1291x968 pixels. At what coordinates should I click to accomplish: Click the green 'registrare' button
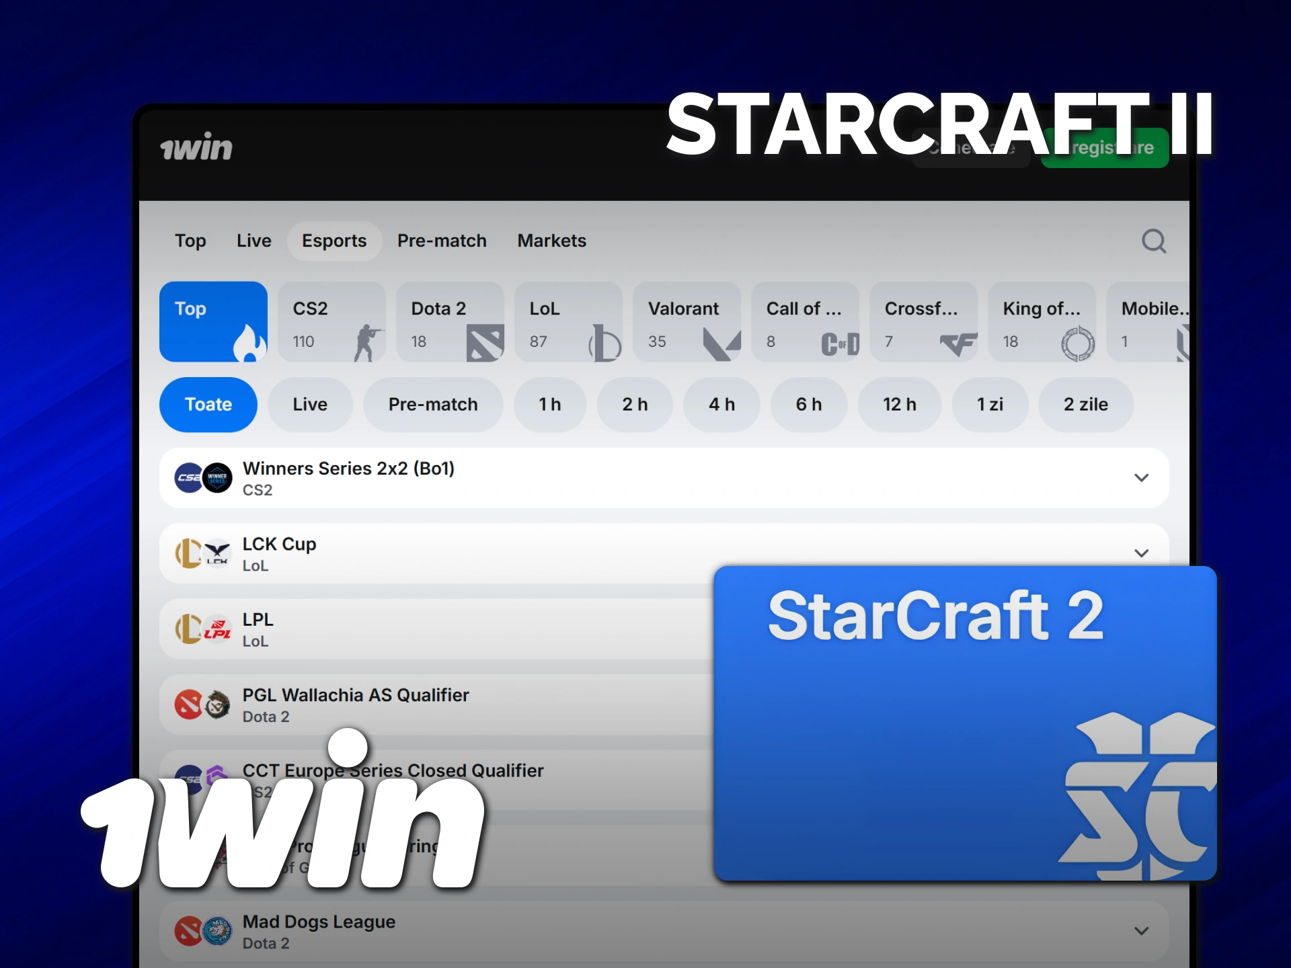(x=1105, y=147)
